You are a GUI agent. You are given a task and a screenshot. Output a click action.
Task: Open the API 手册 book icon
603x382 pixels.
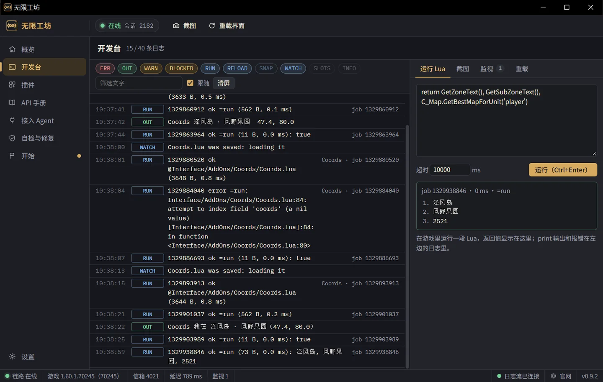pos(12,103)
